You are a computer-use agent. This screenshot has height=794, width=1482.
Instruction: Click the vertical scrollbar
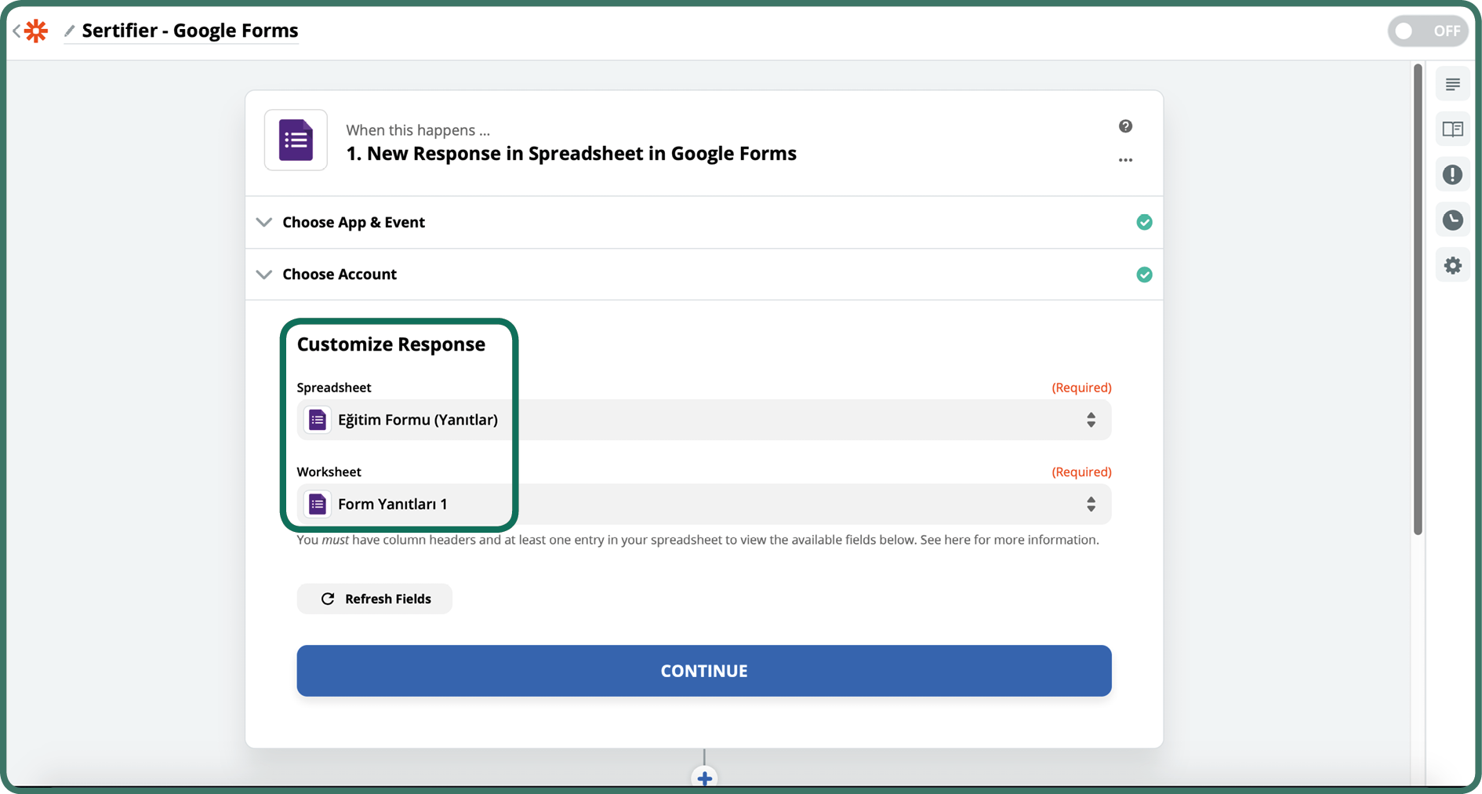(x=1418, y=300)
